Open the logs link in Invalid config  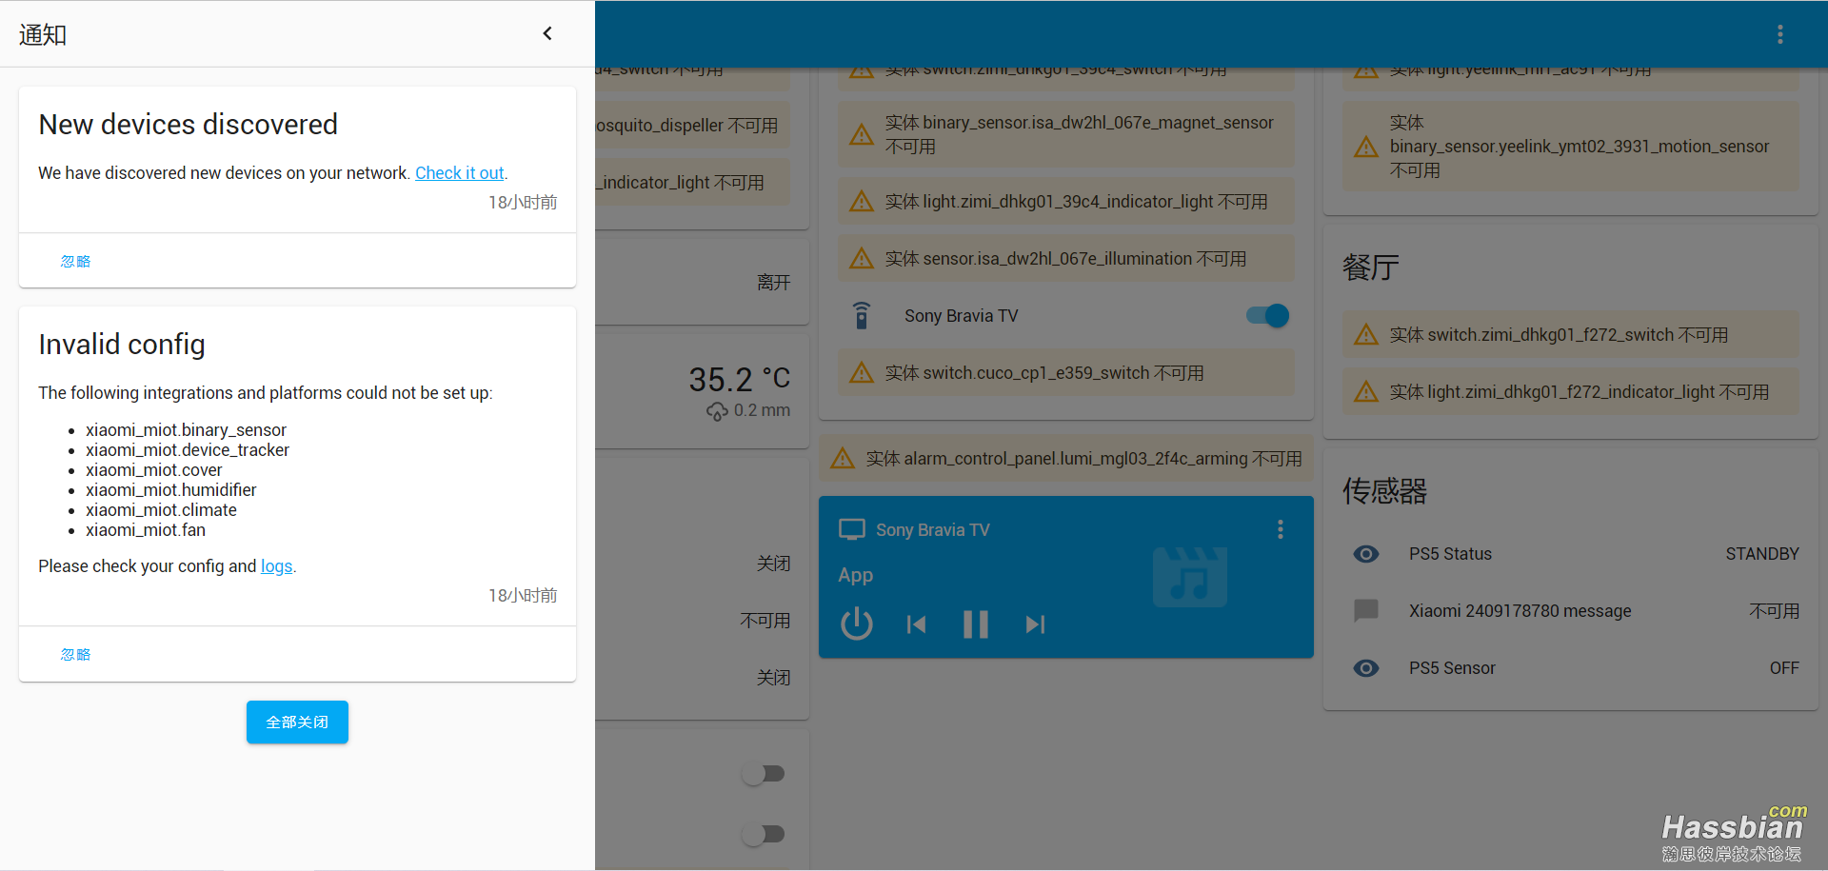[x=276, y=566]
